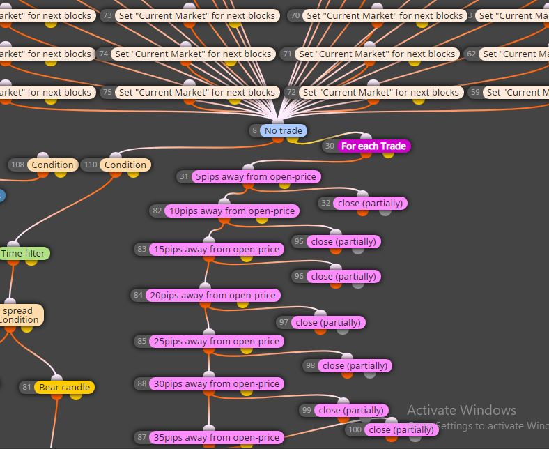The width and height of the screenshot is (549, 449).
Task: Click orange output port under Time filter
Action: 13,262
